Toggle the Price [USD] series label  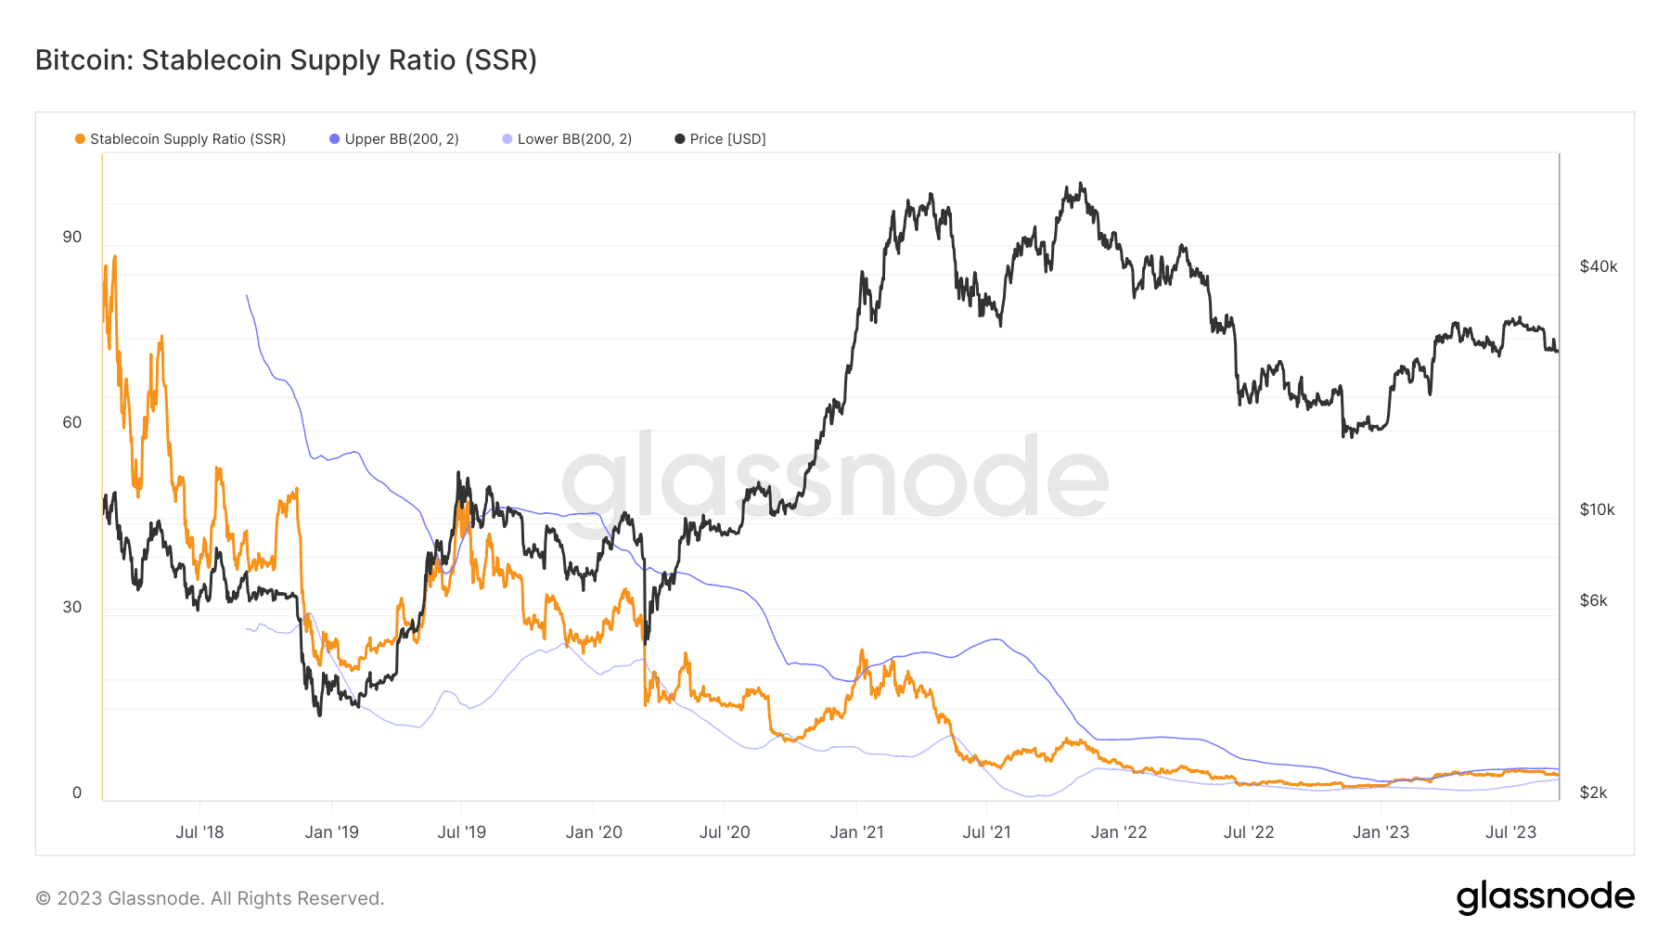(x=727, y=139)
